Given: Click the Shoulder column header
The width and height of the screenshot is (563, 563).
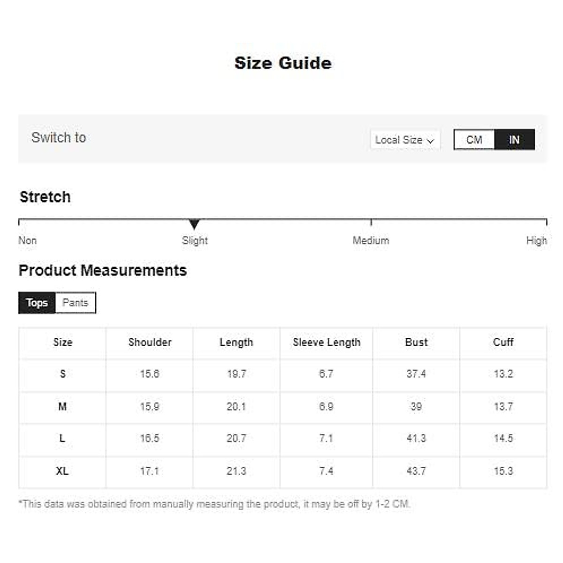Looking at the screenshot, I should point(150,342).
